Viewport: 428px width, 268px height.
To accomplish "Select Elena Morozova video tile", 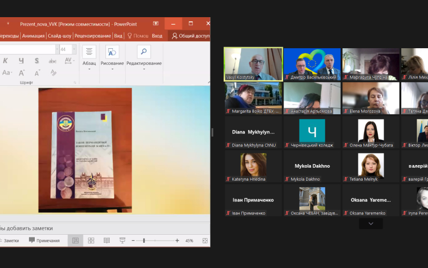I will point(371,98).
